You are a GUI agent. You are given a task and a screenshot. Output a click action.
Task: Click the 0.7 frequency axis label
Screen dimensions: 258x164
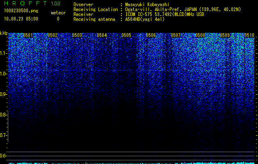[4, 135]
